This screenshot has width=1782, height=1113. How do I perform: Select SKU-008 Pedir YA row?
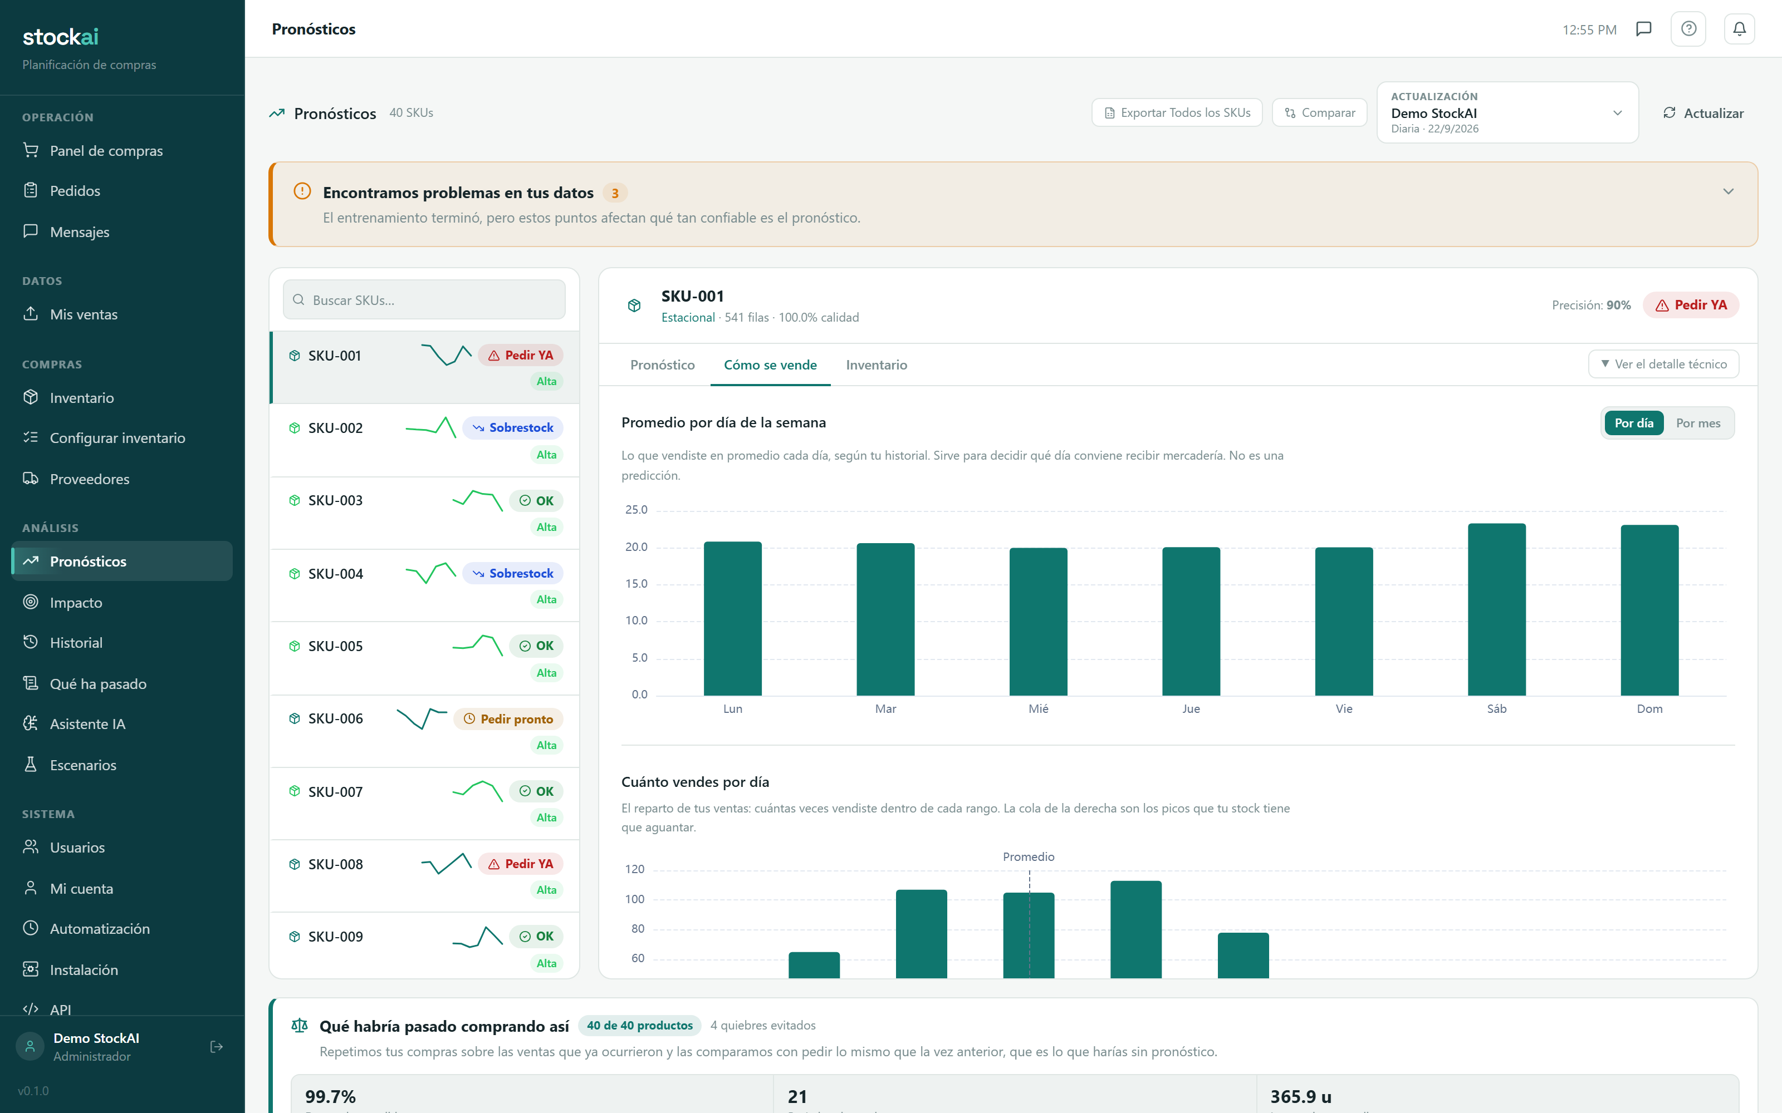pyautogui.click(x=424, y=876)
